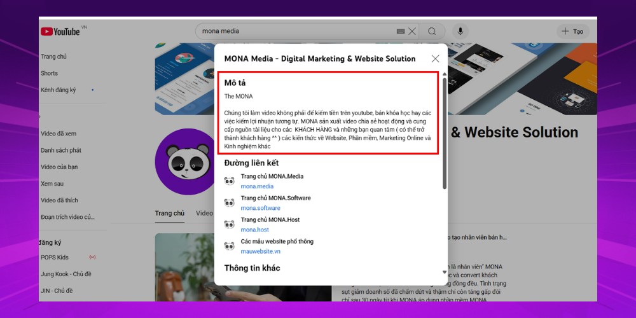Open Video đã thích list

(x=59, y=200)
